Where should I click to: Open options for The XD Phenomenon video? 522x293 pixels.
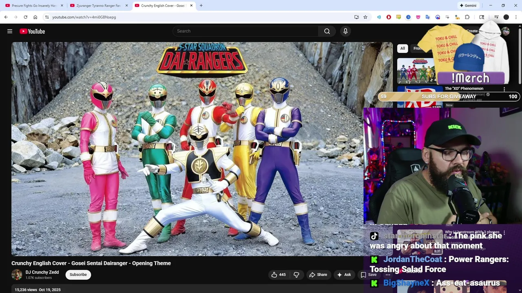(x=504, y=89)
